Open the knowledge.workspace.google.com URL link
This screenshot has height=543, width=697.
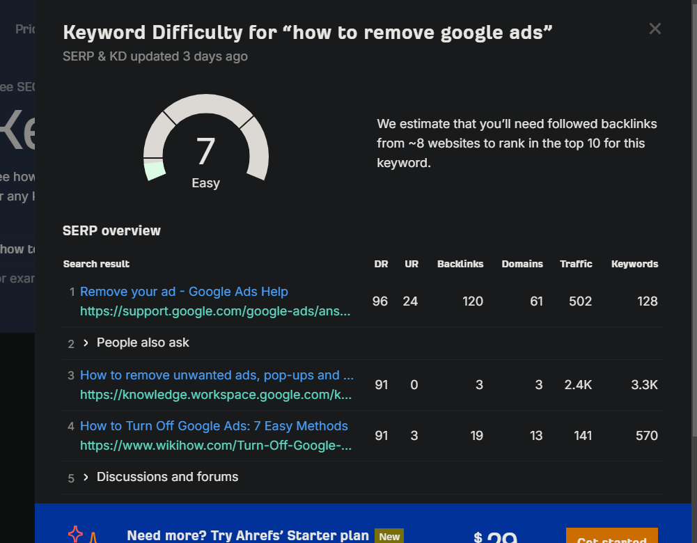coord(215,395)
